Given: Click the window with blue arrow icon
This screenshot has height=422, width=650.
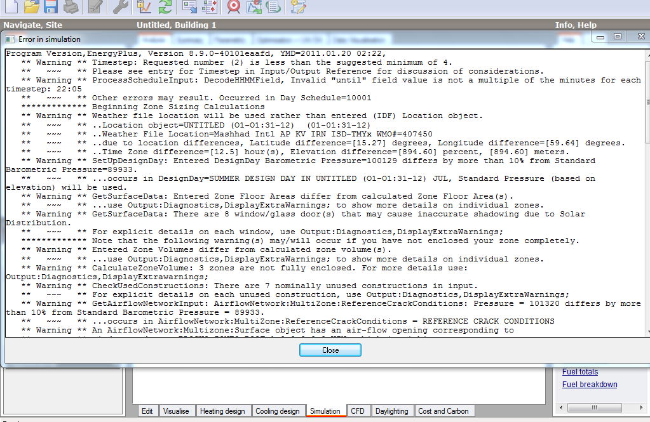Looking at the screenshot, I should coord(190,6).
